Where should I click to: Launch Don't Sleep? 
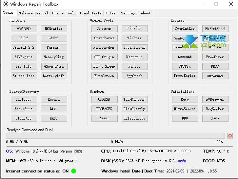(105, 66)
